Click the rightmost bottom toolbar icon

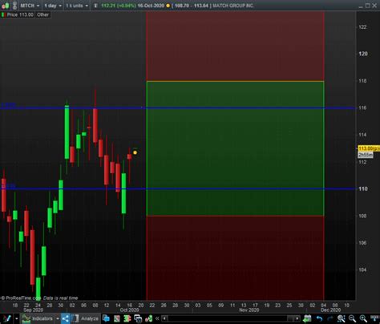pos(374,318)
